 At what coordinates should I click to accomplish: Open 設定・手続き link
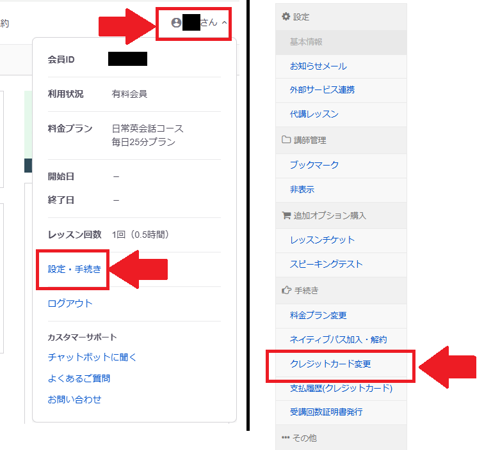pos(74,269)
